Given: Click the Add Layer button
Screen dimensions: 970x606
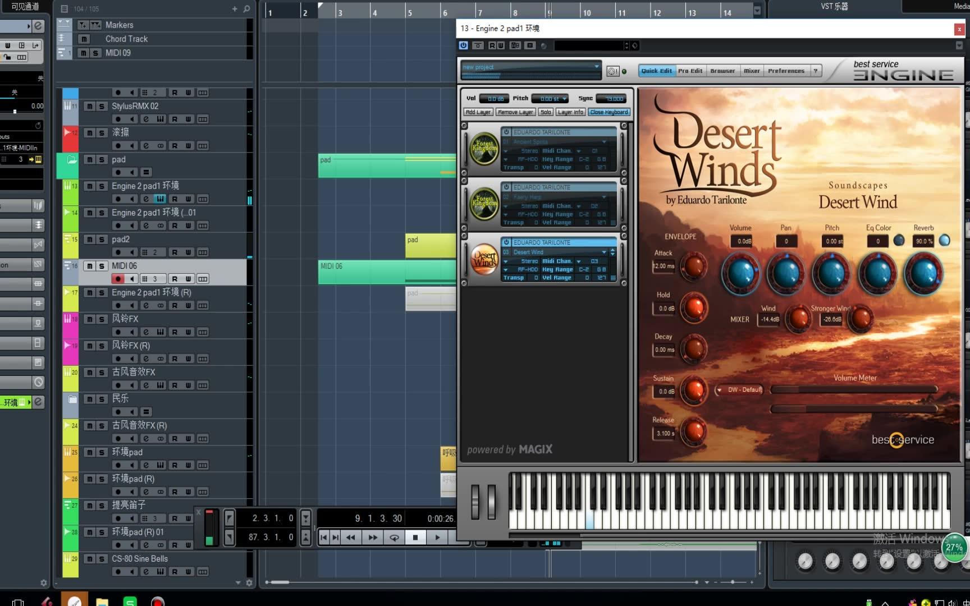Looking at the screenshot, I should click(478, 112).
